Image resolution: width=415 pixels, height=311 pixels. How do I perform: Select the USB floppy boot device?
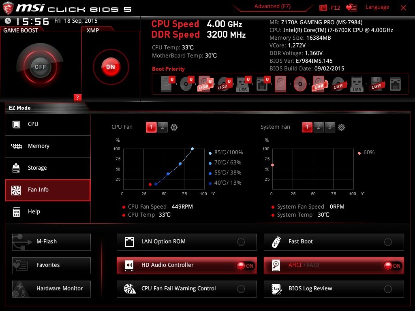(x=376, y=84)
